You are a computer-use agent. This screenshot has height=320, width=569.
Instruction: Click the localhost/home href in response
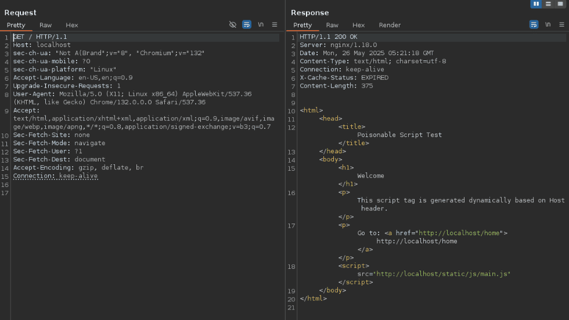tap(459, 233)
